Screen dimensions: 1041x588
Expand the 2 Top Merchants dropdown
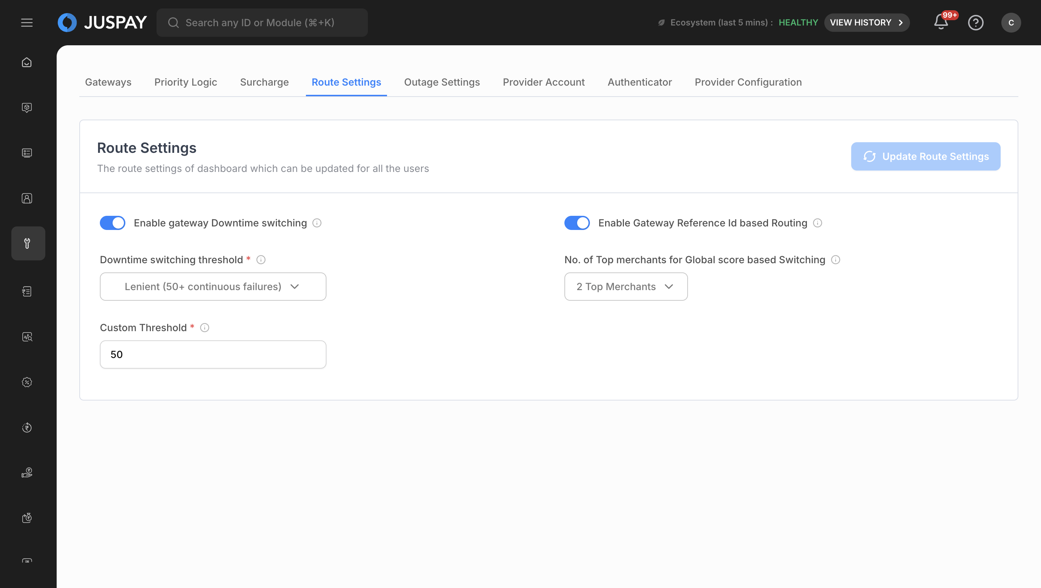click(626, 286)
